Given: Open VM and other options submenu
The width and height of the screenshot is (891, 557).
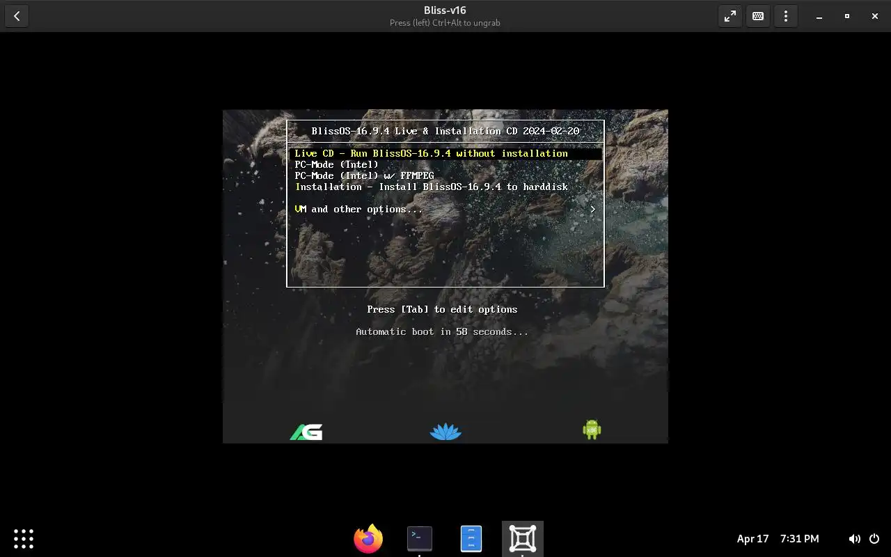Looking at the screenshot, I should (445, 209).
